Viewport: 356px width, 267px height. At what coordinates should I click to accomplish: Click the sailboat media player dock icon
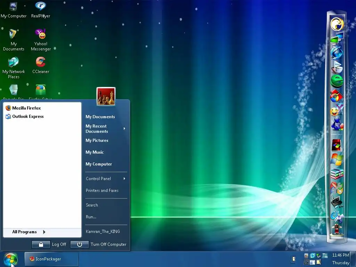tap(337, 67)
